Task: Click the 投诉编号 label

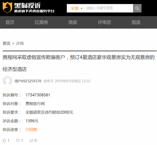Action: (11, 95)
